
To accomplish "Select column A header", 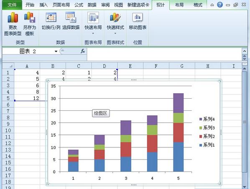I will tap(27, 66).
